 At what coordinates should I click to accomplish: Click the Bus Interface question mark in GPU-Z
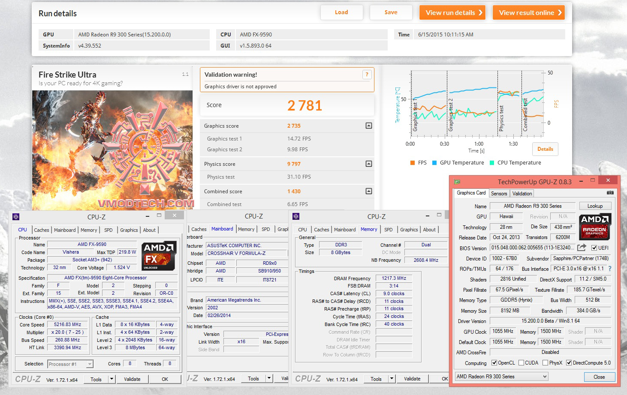tap(610, 269)
